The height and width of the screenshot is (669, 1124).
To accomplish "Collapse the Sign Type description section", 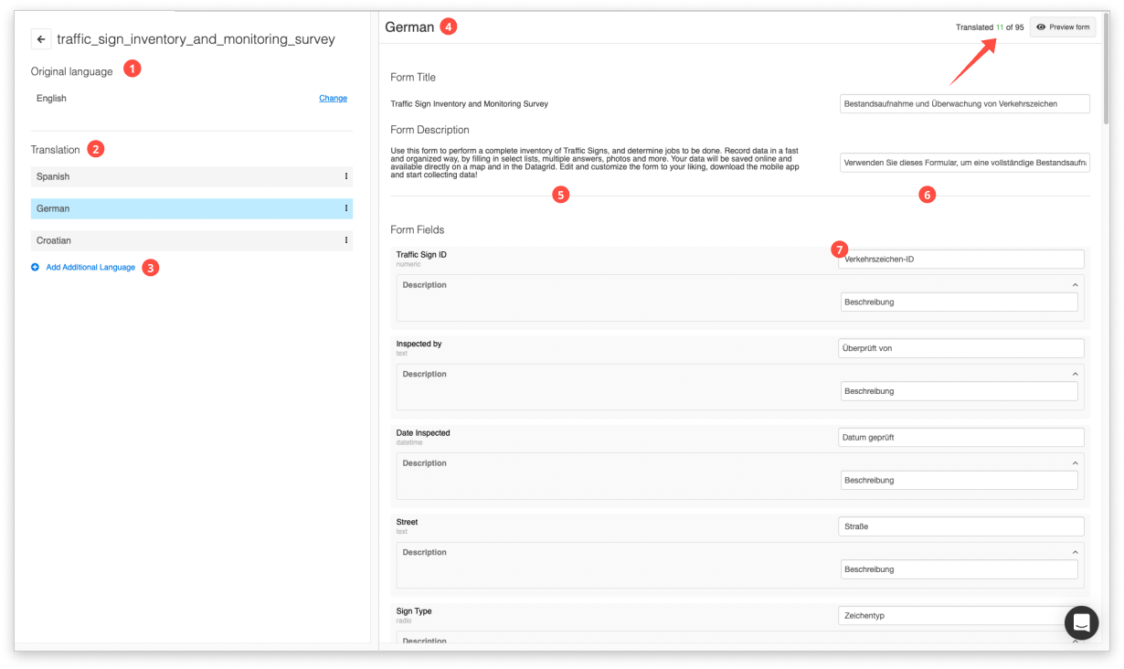I will (1075, 640).
